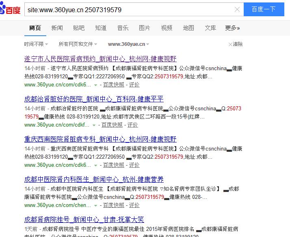Click URL www.360yue.cn/com/cdkf... of second result
The image size is (290, 237).
(56, 125)
